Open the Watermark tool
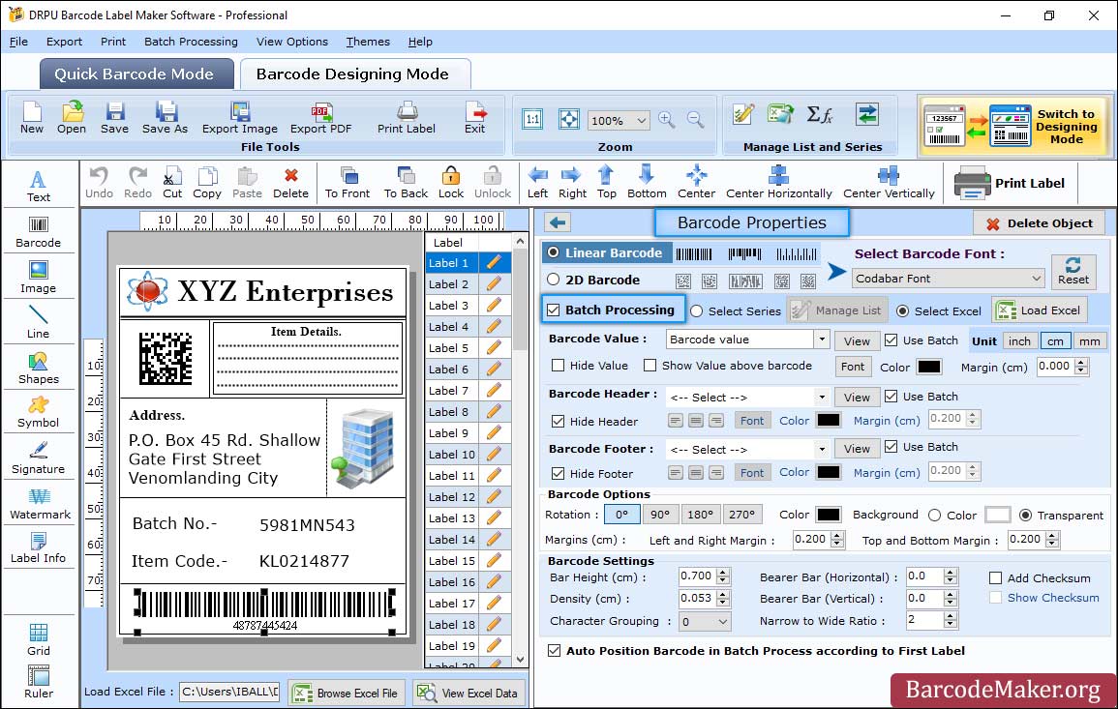 tap(39, 503)
